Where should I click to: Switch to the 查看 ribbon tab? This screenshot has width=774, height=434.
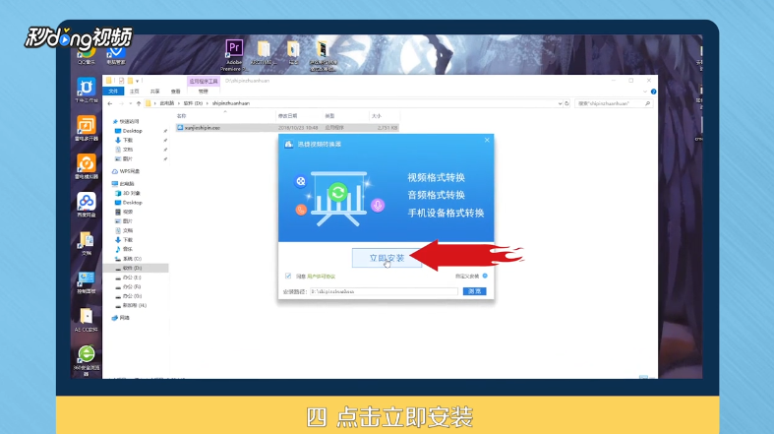pos(176,92)
